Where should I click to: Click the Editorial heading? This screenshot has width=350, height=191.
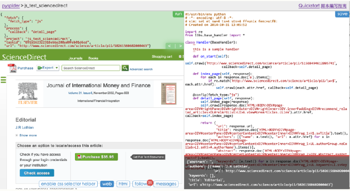click(26, 120)
